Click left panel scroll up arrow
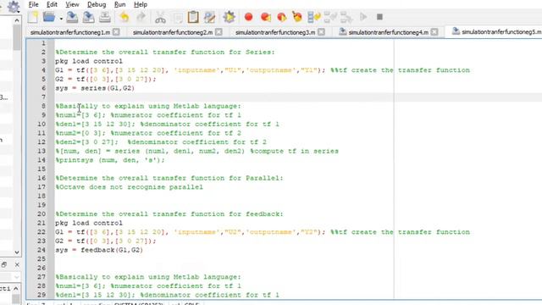The height and width of the screenshot is (305, 542). click(17, 20)
